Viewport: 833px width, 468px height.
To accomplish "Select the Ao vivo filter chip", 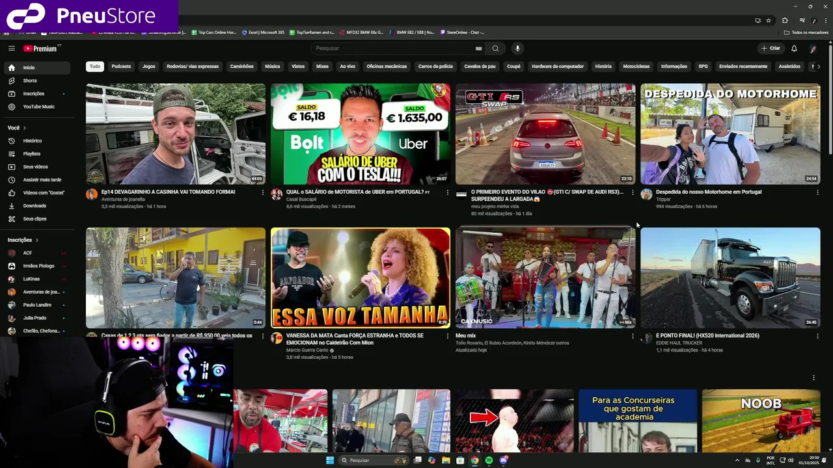I will pos(348,66).
